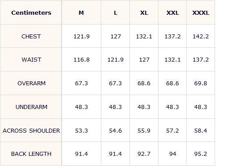Click across shoulder value 54.6 for L
This screenshot has height=167, width=245.
pyautogui.click(x=115, y=130)
